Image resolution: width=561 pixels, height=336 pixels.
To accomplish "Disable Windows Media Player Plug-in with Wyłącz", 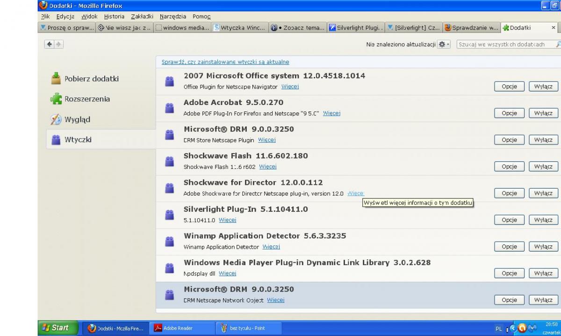I will [543, 273].
